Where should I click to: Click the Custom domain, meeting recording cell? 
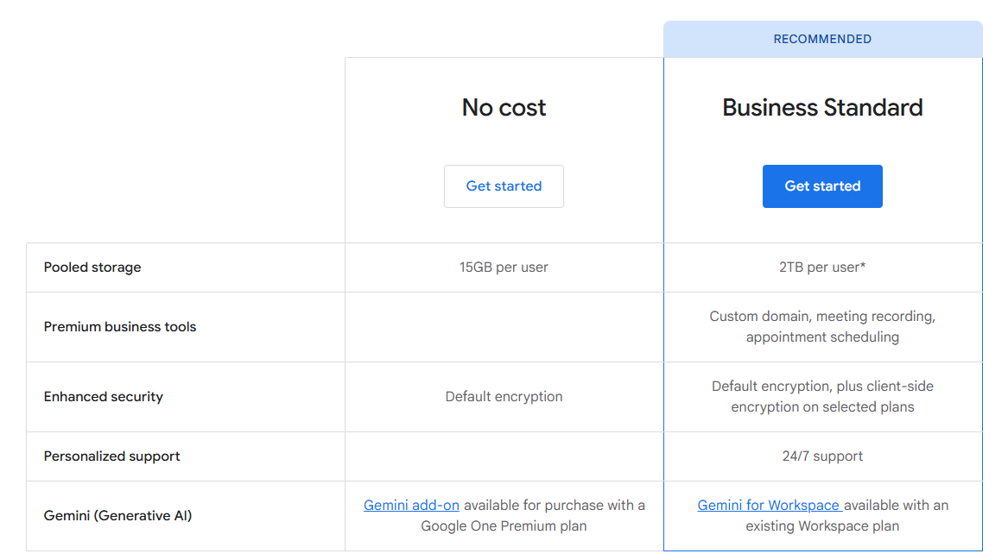coord(822,327)
